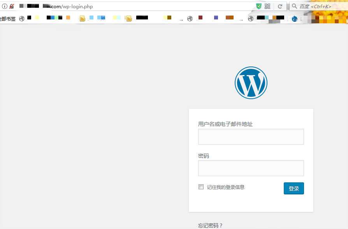Open site information (i) icon in address bar
The height and width of the screenshot is (229, 348).
click(4, 7)
